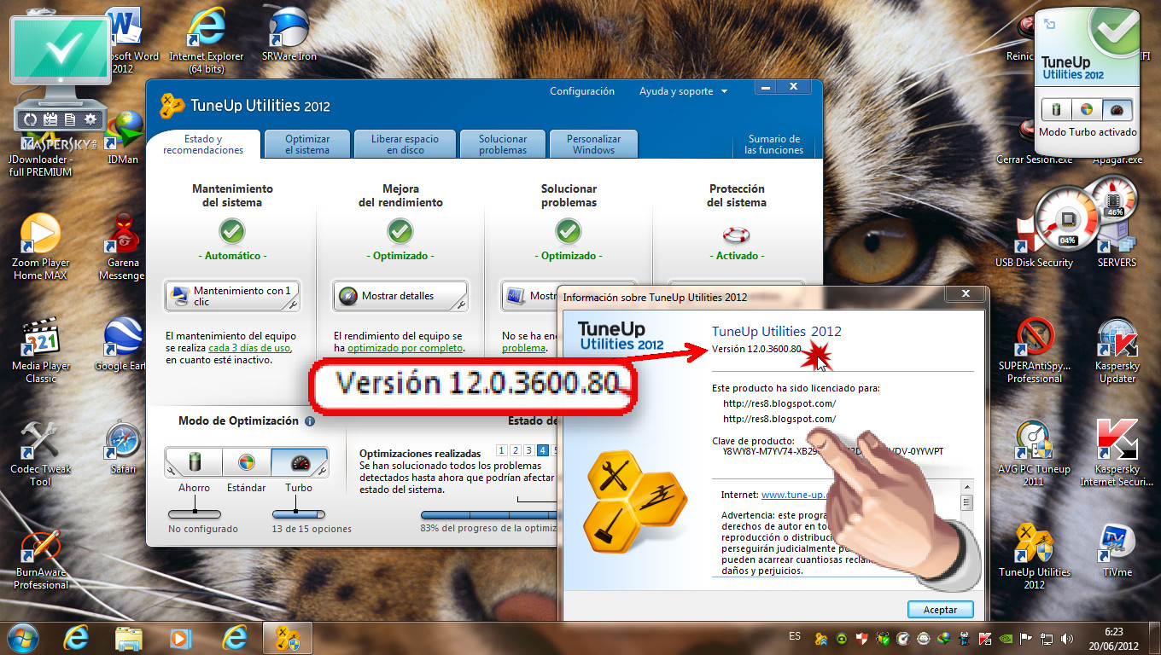The image size is (1161, 655).
Task: Launch Safari desktop shortcut
Action: coord(123,448)
